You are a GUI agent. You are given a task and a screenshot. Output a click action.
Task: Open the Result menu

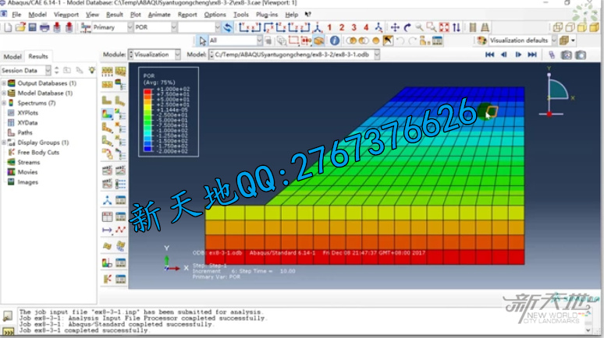pyautogui.click(x=115, y=15)
